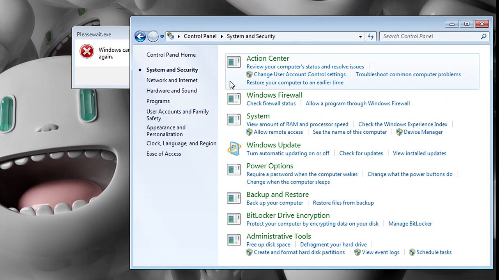
Task: Open the Backup and Restore icon
Action: point(234,198)
